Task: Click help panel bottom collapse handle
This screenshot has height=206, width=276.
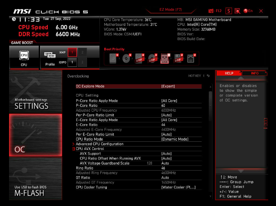Action: (x=241, y=171)
